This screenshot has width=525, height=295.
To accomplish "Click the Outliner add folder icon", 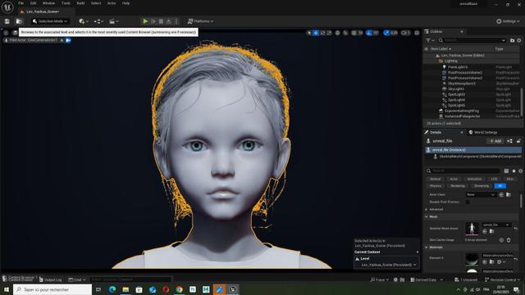I will [512, 40].
